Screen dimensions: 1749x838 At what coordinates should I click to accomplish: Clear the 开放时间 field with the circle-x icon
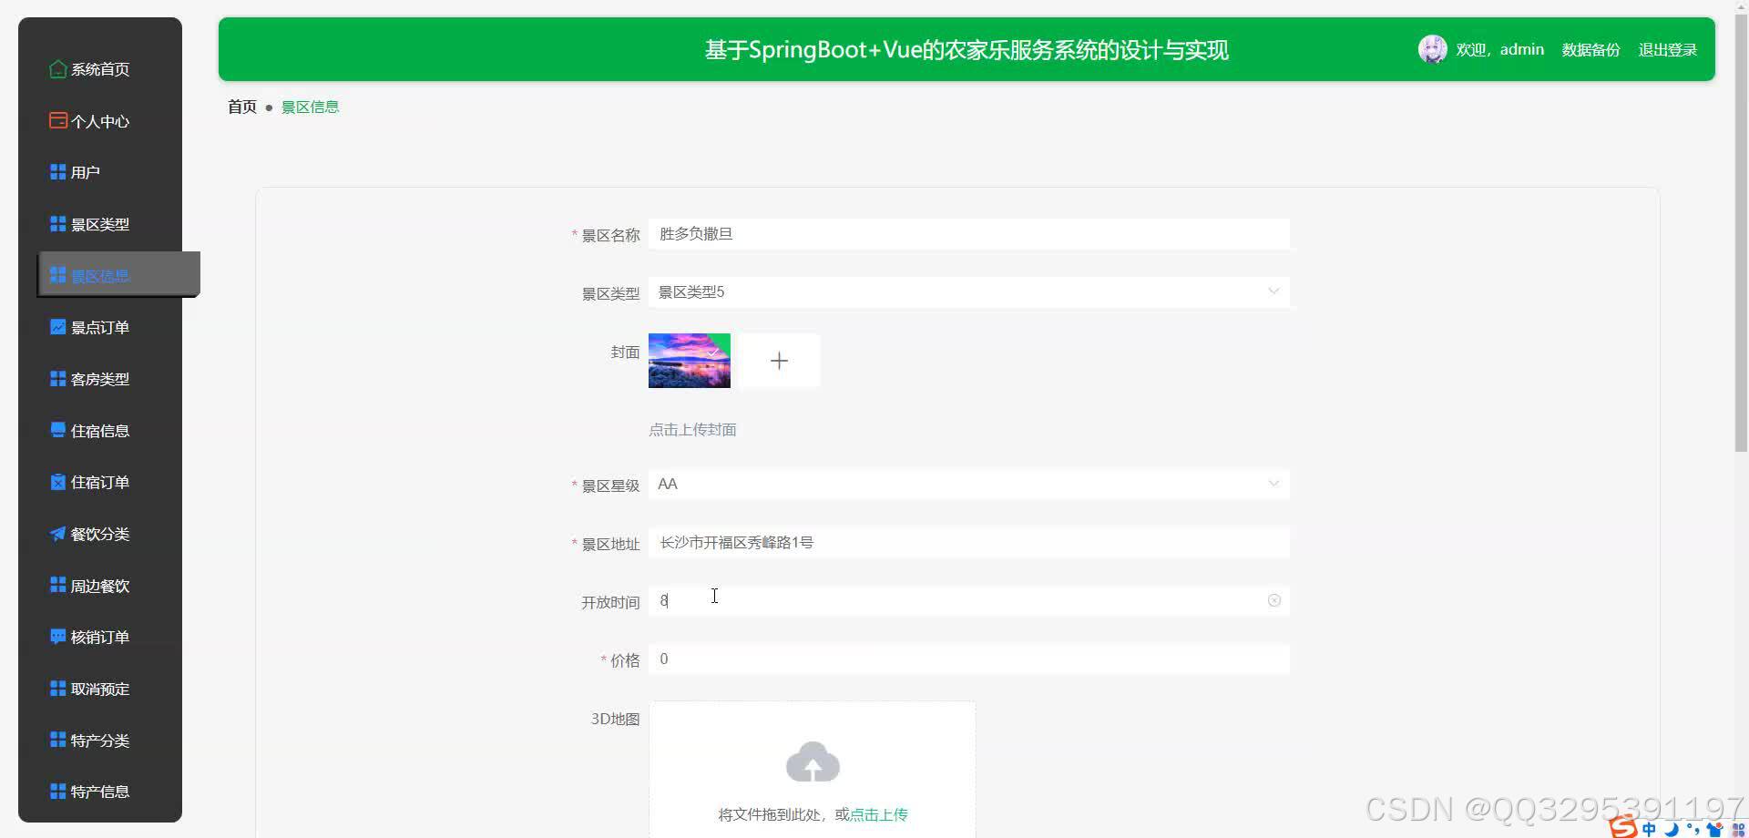pos(1274,600)
